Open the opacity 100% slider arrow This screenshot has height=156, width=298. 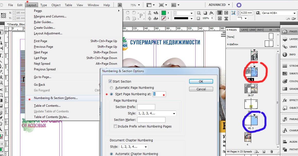tap(212, 18)
